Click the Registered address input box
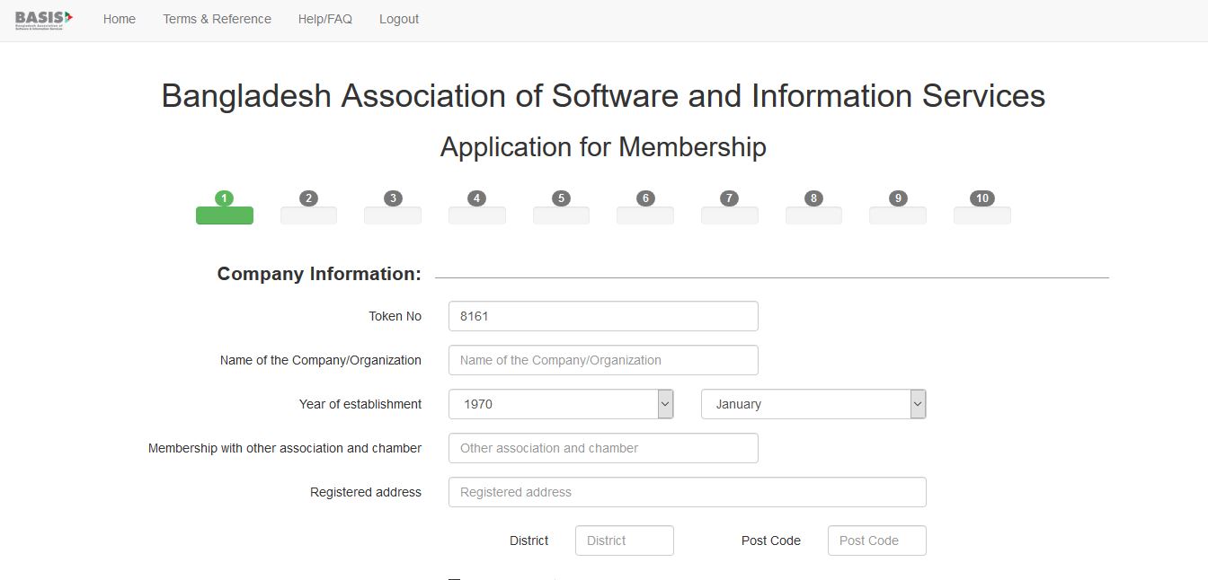 click(687, 492)
